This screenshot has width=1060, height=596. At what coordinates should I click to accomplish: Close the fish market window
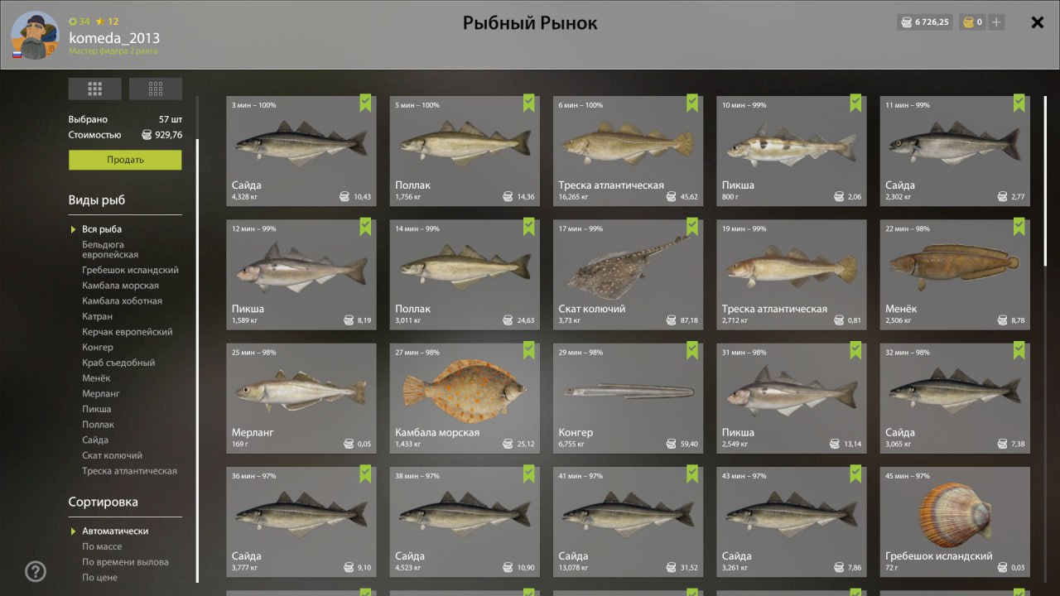[1037, 22]
